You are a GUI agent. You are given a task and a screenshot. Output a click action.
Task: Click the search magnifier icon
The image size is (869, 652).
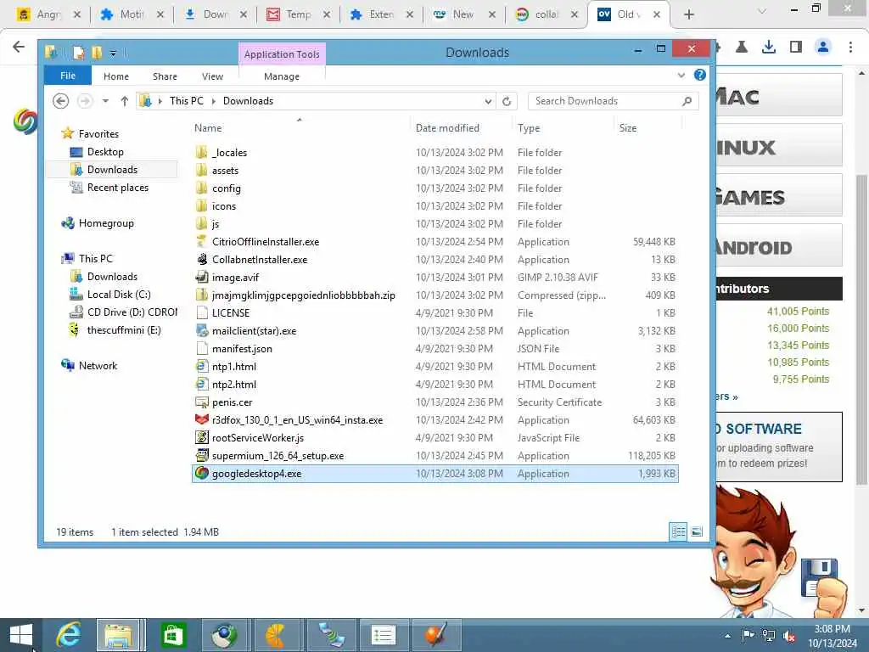pos(687,101)
